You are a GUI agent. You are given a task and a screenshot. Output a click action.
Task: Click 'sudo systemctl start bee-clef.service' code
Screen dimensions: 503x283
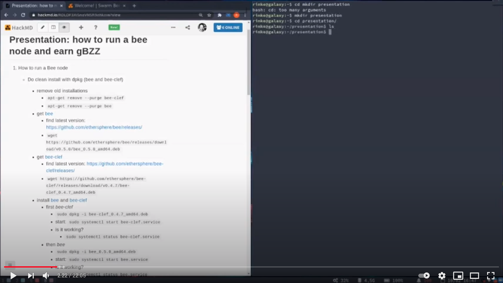(x=114, y=222)
